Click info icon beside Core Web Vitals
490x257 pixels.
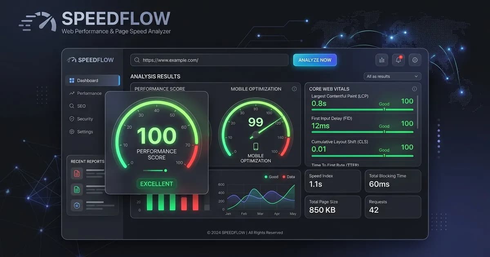pyautogui.click(x=414, y=89)
